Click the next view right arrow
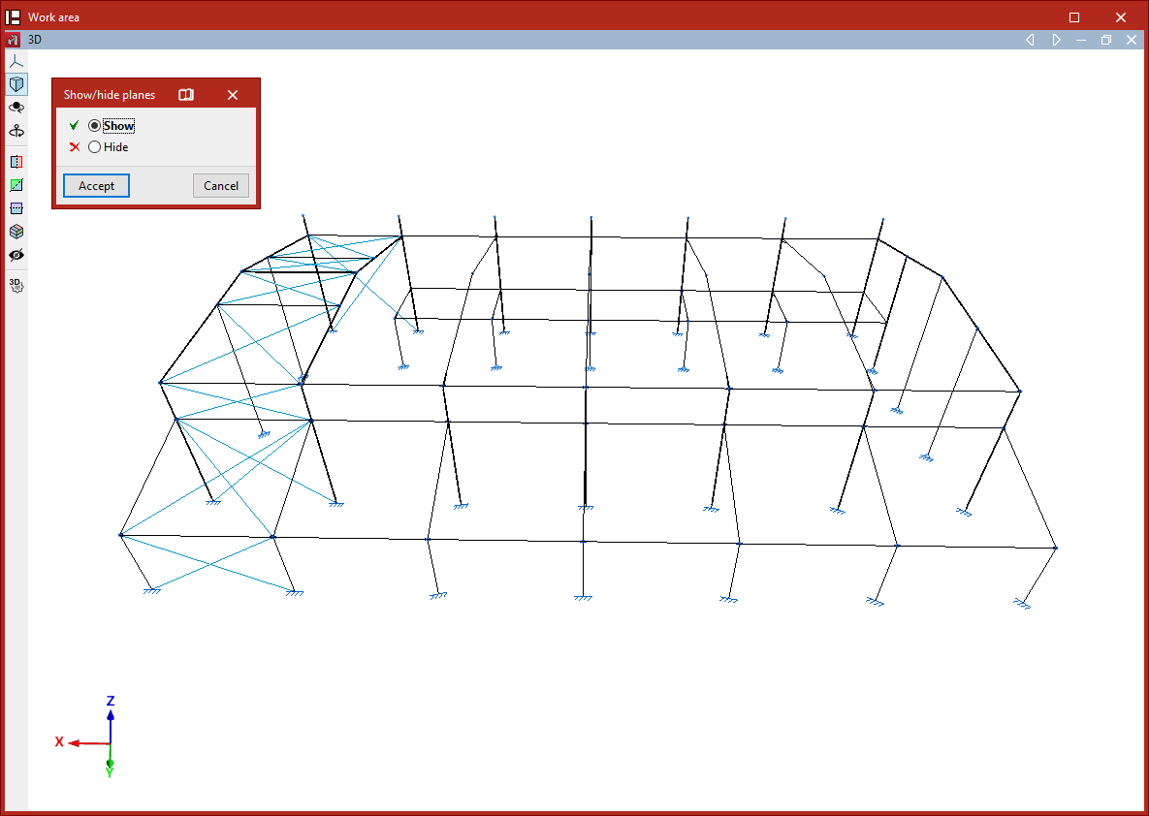1149x816 pixels. coord(1056,40)
